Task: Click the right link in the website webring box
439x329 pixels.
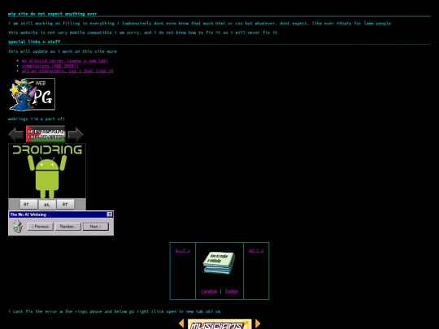Action: (256, 251)
